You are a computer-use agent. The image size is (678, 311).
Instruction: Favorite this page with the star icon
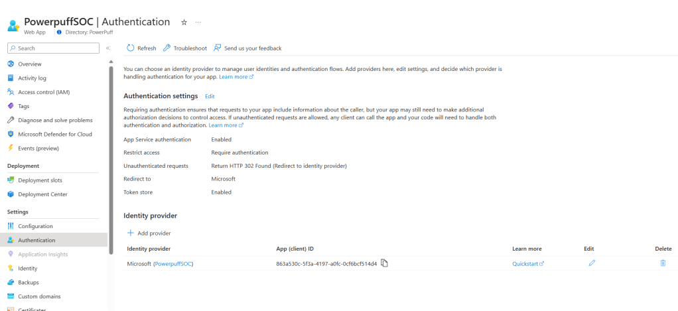click(x=184, y=22)
